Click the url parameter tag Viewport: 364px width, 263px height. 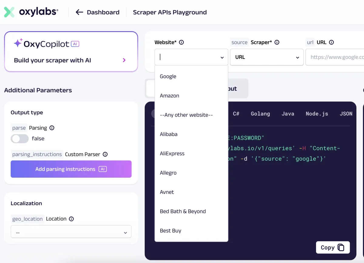[x=310, y=43]
